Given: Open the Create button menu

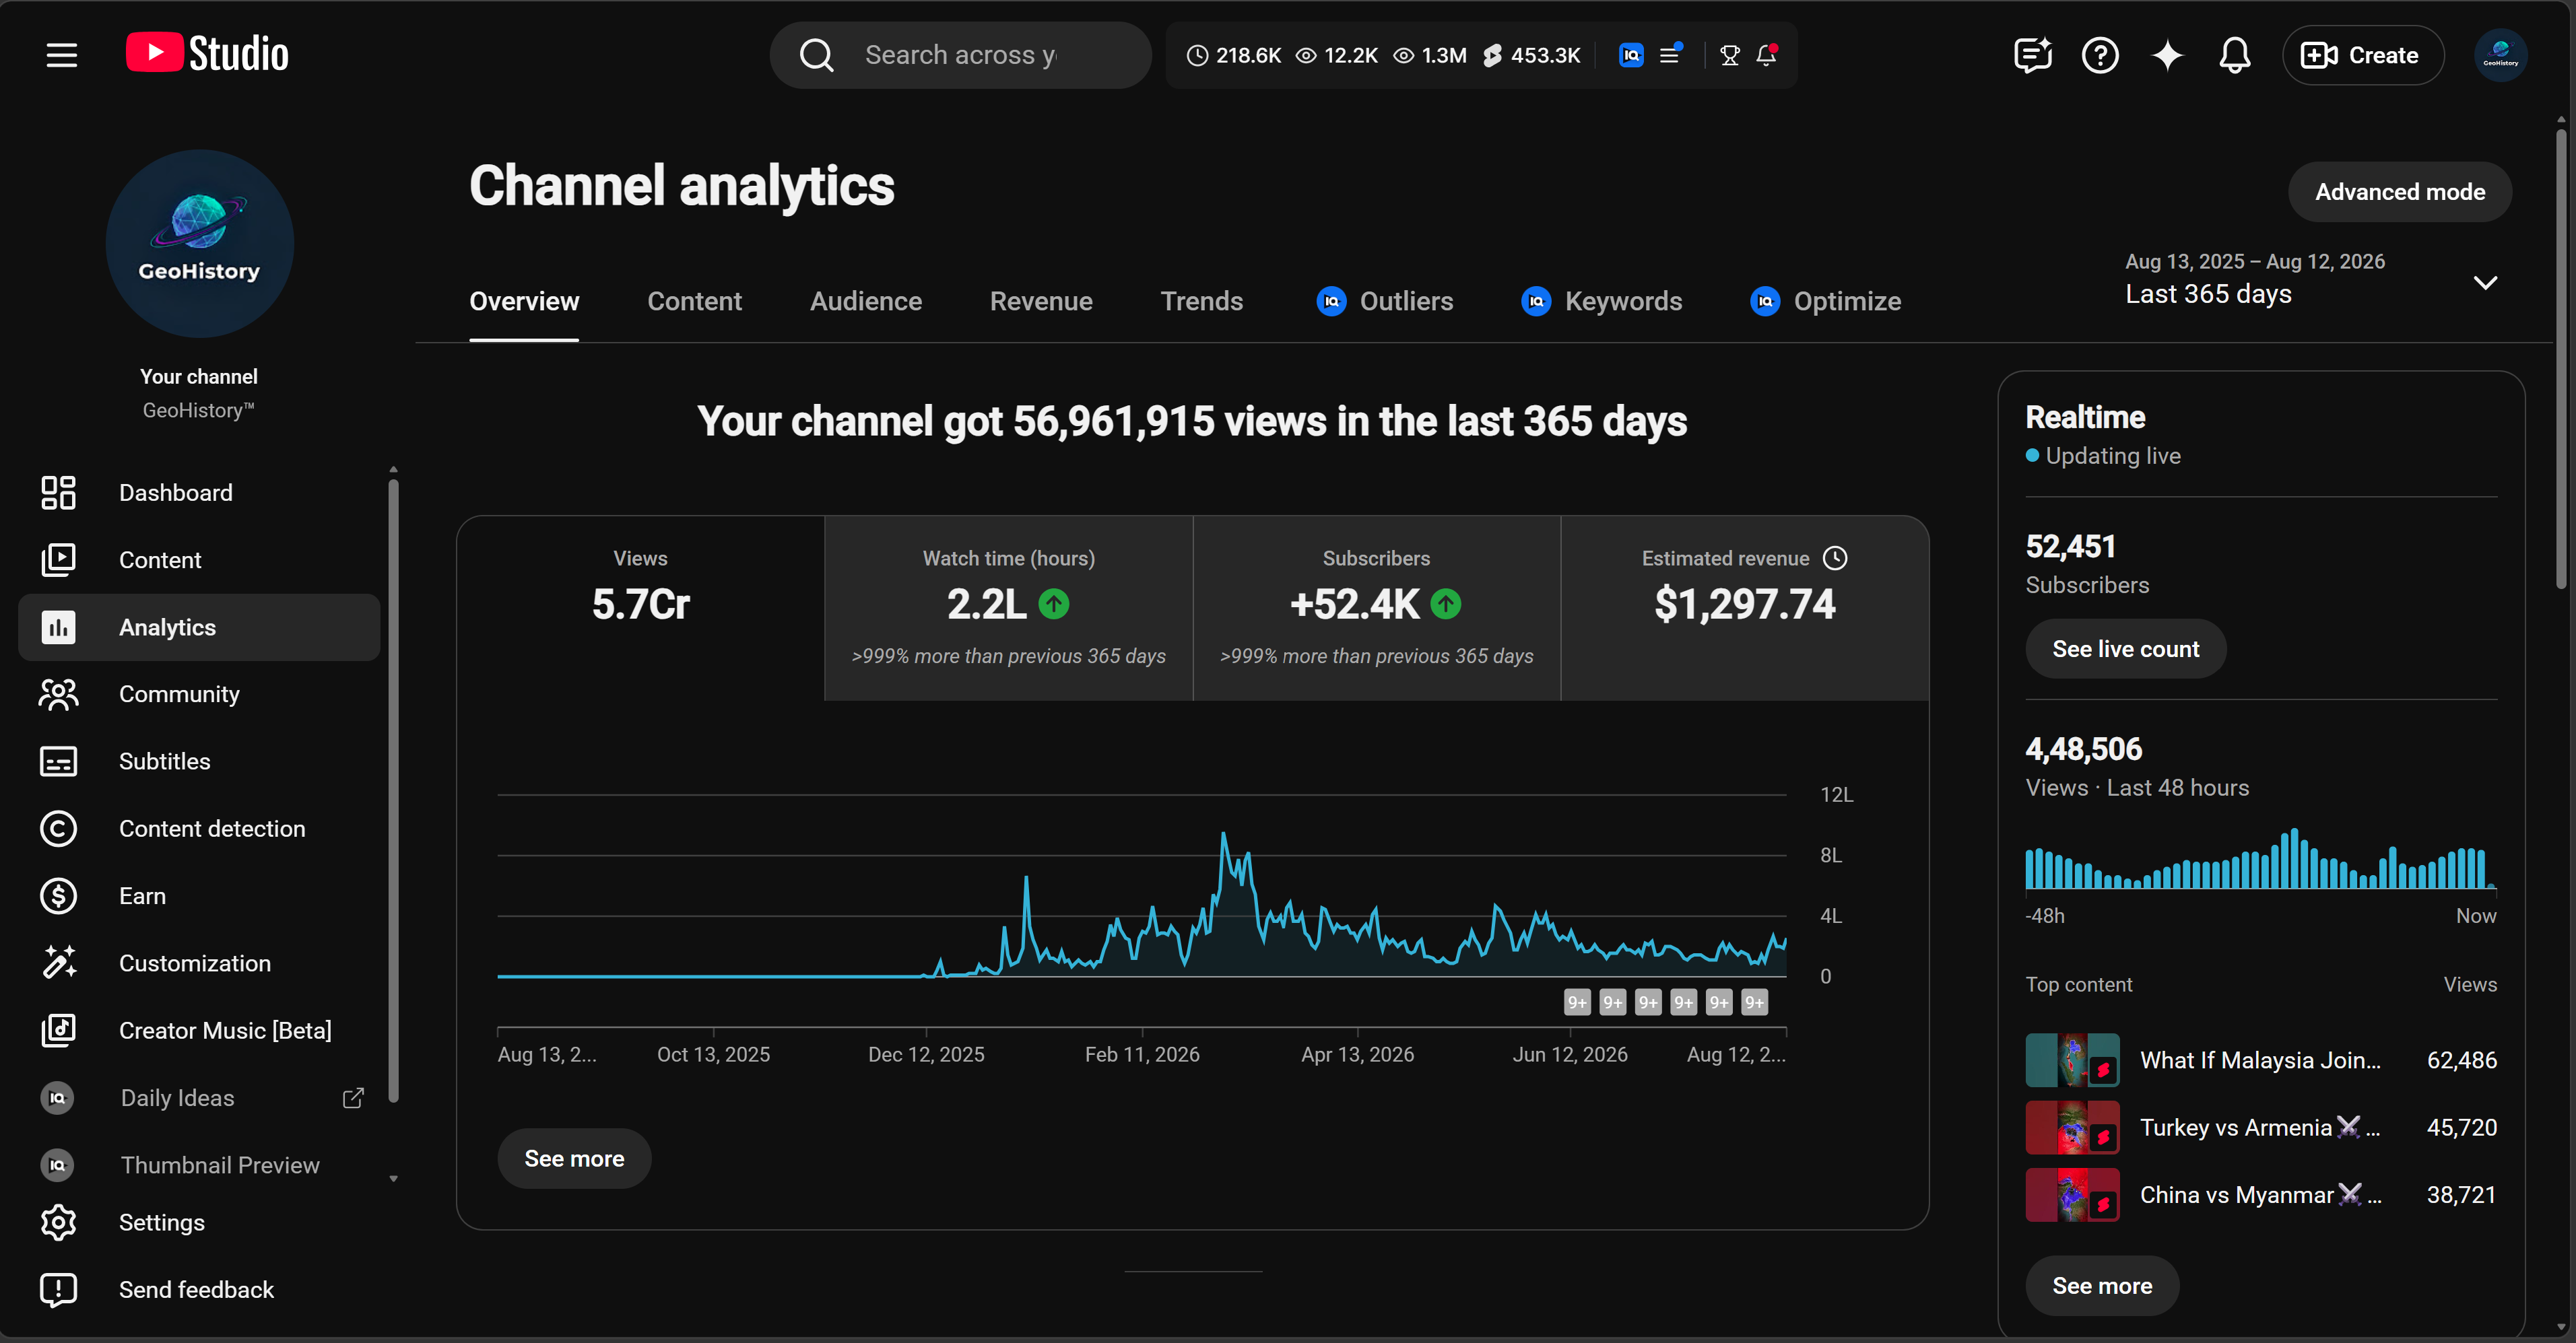Looking at the screenshot, I should [2362, 55].
